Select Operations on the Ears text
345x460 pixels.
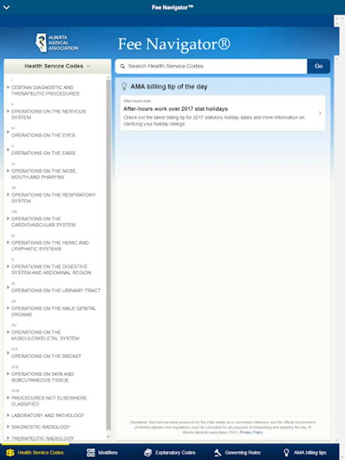pyautogui.click(x=43, y=153)
